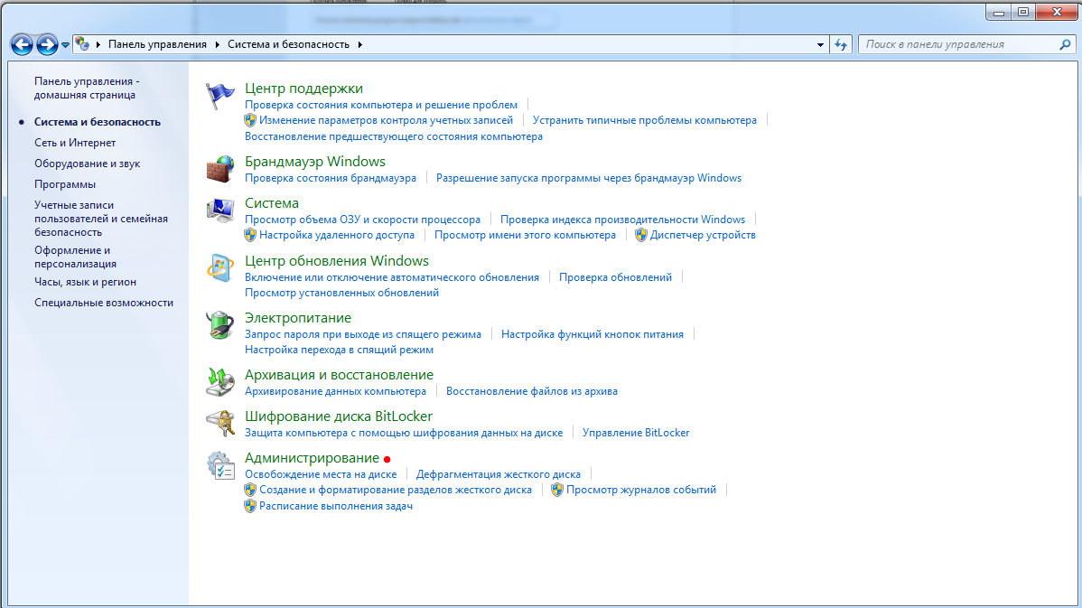Open Специальные возможности category
The height and width of the screenshot is (608, 1082).
(104, 303)
